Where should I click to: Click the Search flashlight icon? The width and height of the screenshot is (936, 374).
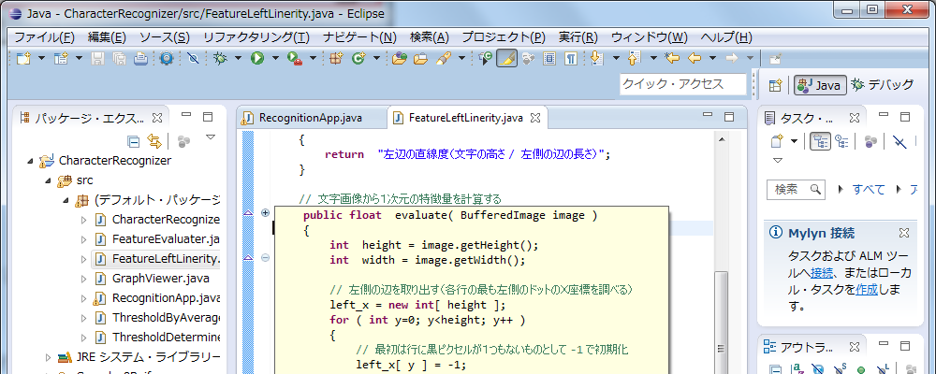click(x=443, y=58)
